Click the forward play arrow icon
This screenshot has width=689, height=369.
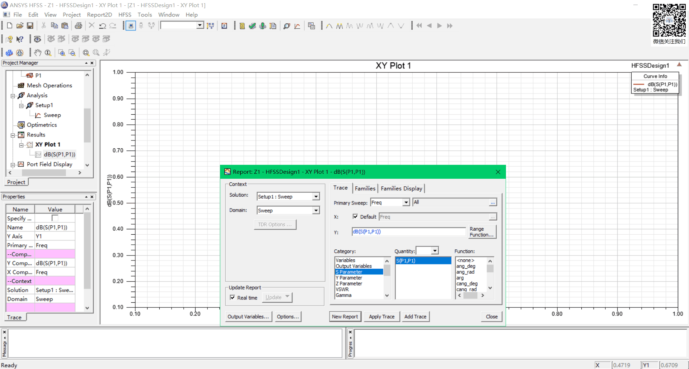click(439, 26)
